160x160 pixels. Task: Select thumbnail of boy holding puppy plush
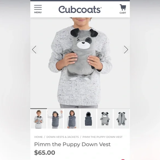(x=39, y=119)
